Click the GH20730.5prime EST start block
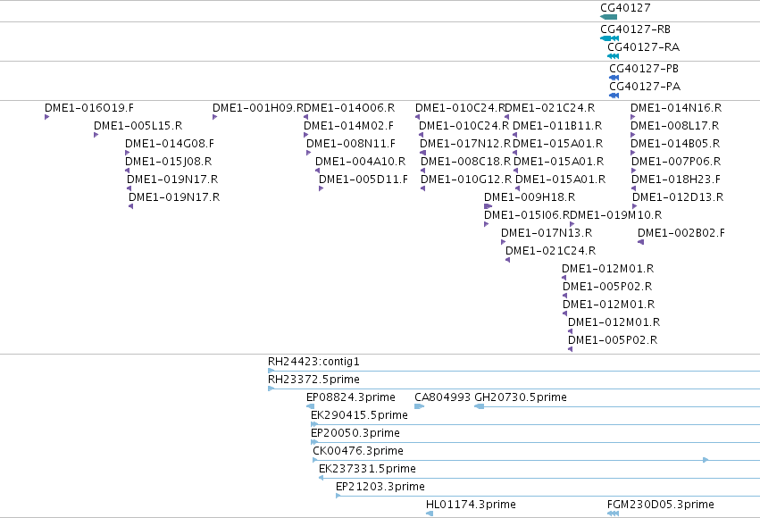Image resolution: width=760 pixels, height=518 pixels. point(480,406)
